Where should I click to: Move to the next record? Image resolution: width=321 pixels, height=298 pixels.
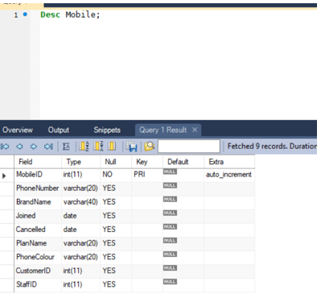34,147
